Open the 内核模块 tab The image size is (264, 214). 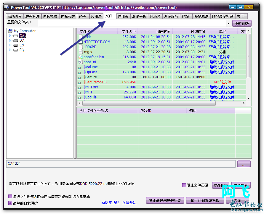[x=50, y=16]
